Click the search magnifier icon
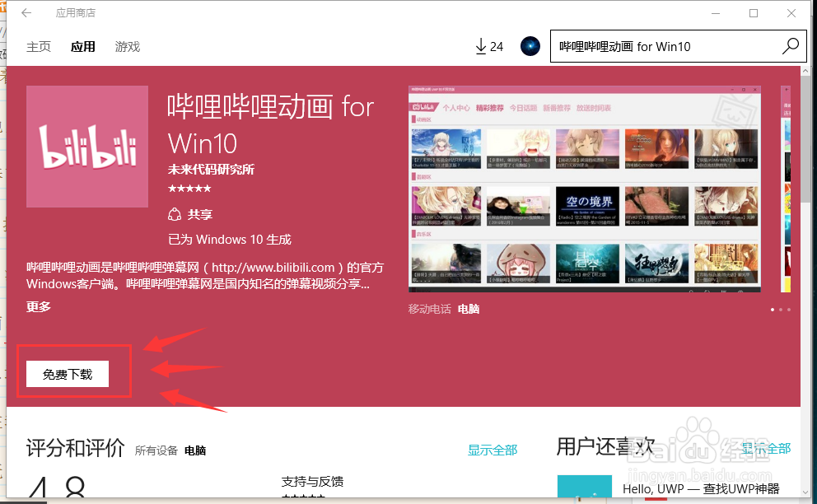 pos(789,46)
